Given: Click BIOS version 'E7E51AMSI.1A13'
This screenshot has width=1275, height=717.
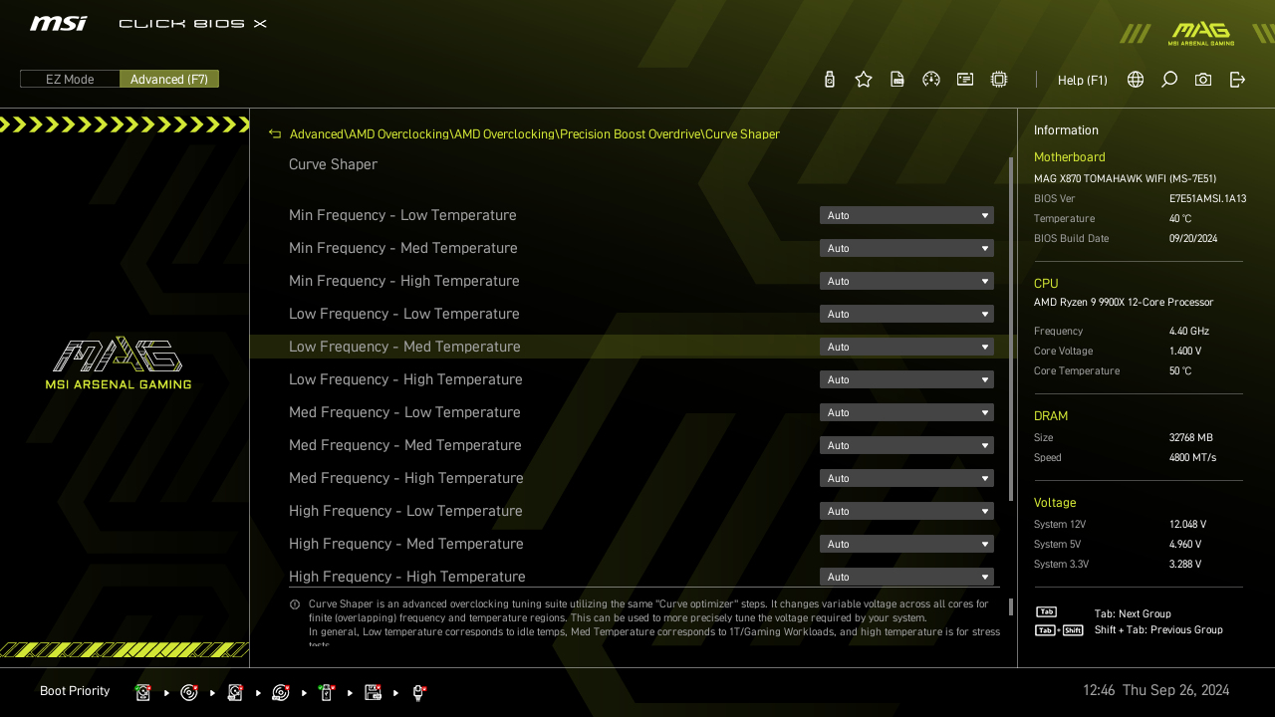Looking at the screenshot, I should [1207, 199].
